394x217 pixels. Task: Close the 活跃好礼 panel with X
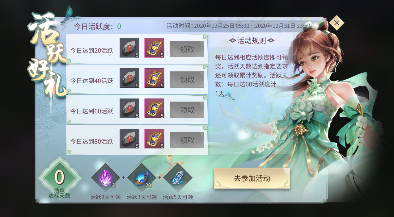(337, 23)
